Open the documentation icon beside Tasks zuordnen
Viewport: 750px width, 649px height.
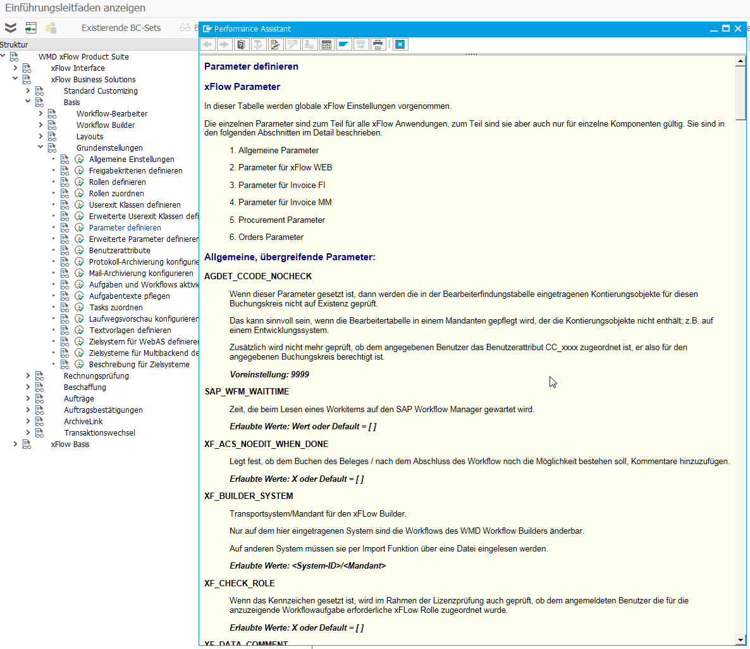click(x=65, y=308)
